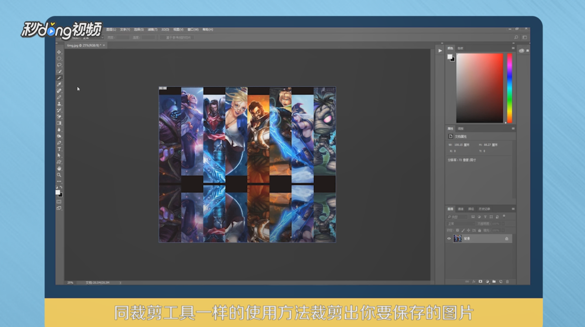Image resolution: width=585 pixels, height=327 pixels.
Task: Turn layer filtering on or off
Action: [504, 216]
